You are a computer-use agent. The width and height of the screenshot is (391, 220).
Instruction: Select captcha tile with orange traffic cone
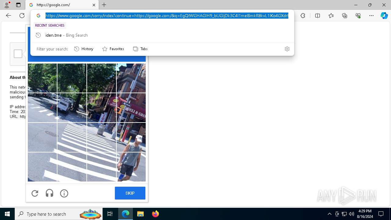pyautogui.click(x=42, y=108)
